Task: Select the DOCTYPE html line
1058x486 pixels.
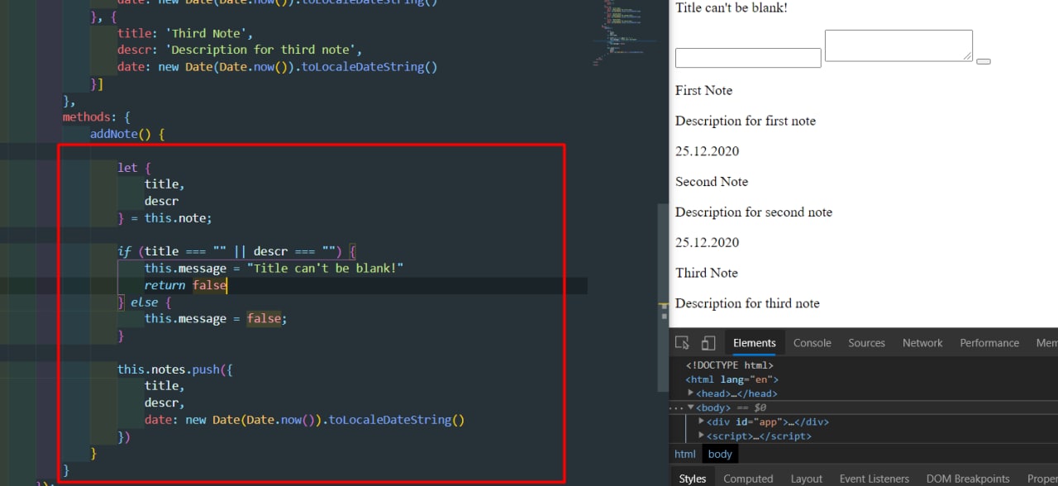Action: (x=730, y=365)
